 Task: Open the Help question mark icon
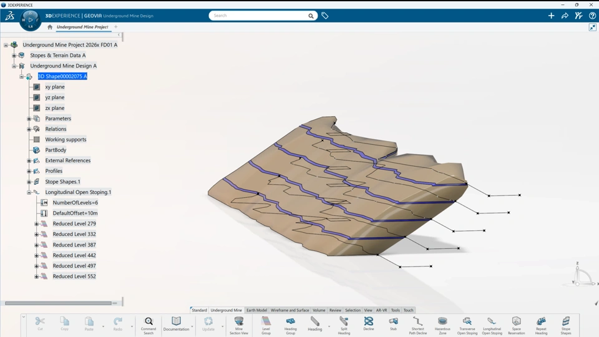tap(592, 16)
